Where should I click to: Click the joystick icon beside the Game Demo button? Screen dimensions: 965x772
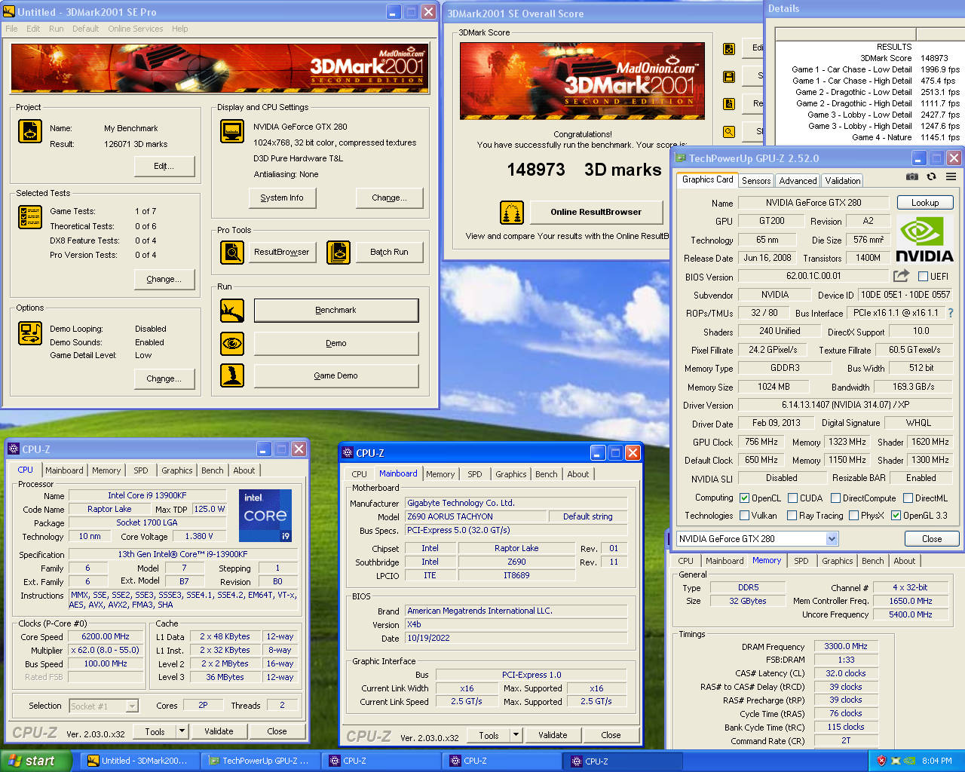coord(232,375)
